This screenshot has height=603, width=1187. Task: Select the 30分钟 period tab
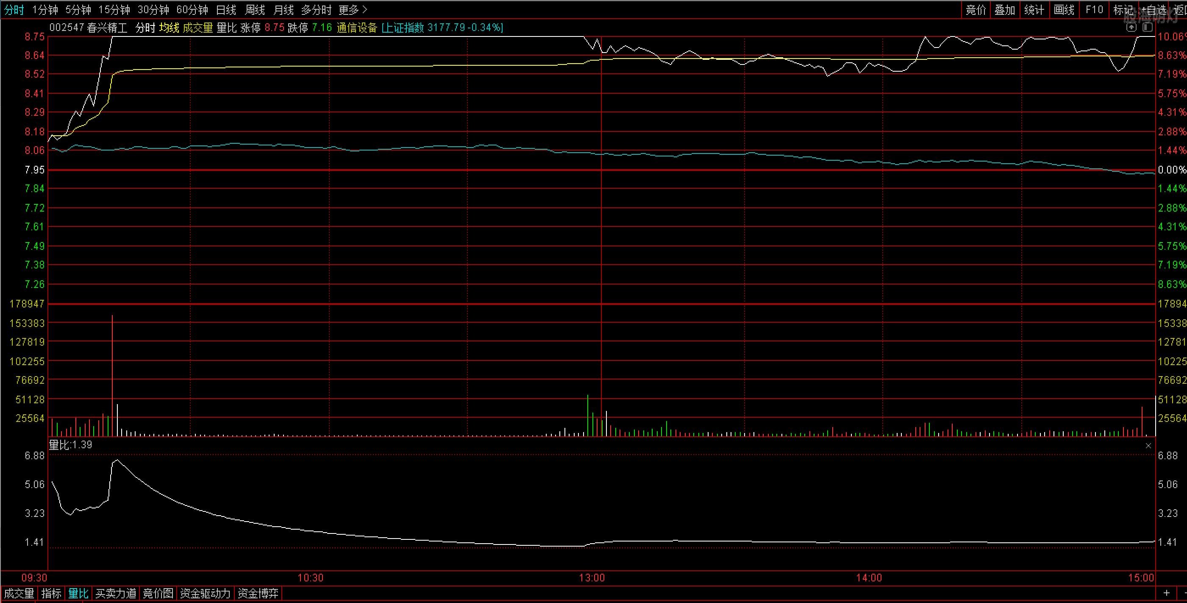click(153, 10)
